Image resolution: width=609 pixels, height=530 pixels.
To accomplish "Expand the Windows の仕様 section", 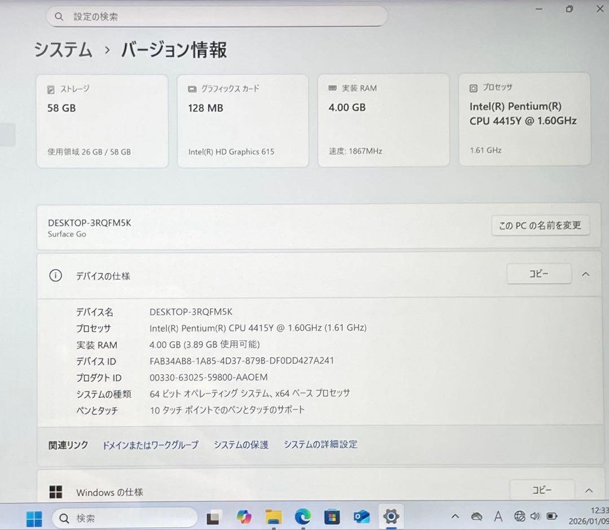I will click(x=585, y=490).
